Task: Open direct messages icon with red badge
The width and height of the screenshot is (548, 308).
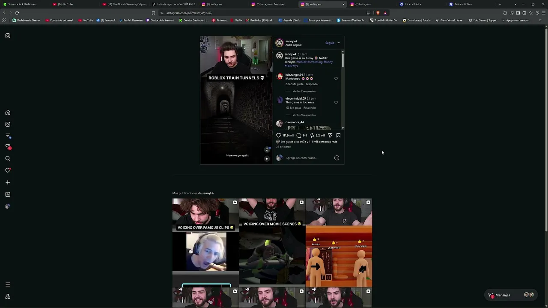Action: click(x=8, y=147)
